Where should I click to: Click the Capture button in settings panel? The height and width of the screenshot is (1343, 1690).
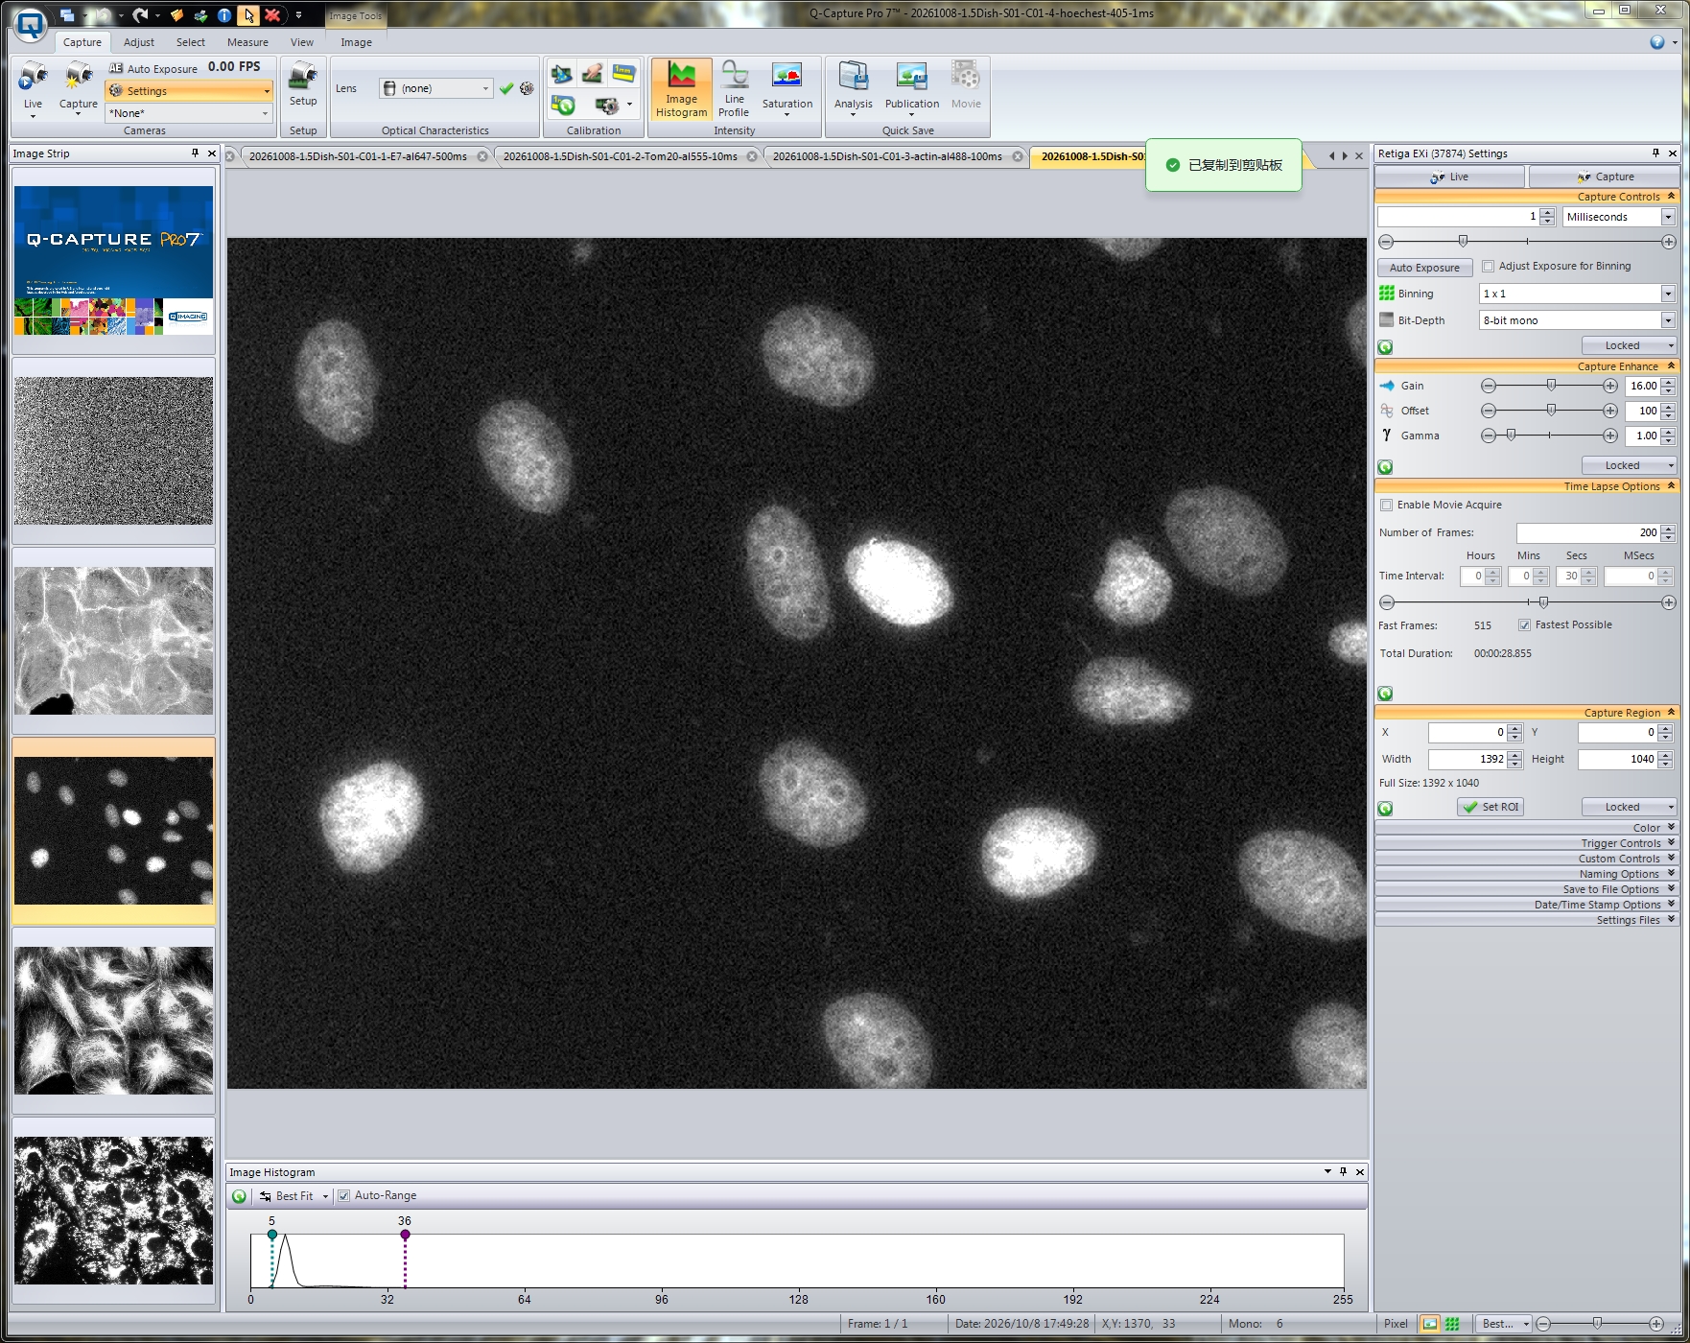(x=1604, y=177)
